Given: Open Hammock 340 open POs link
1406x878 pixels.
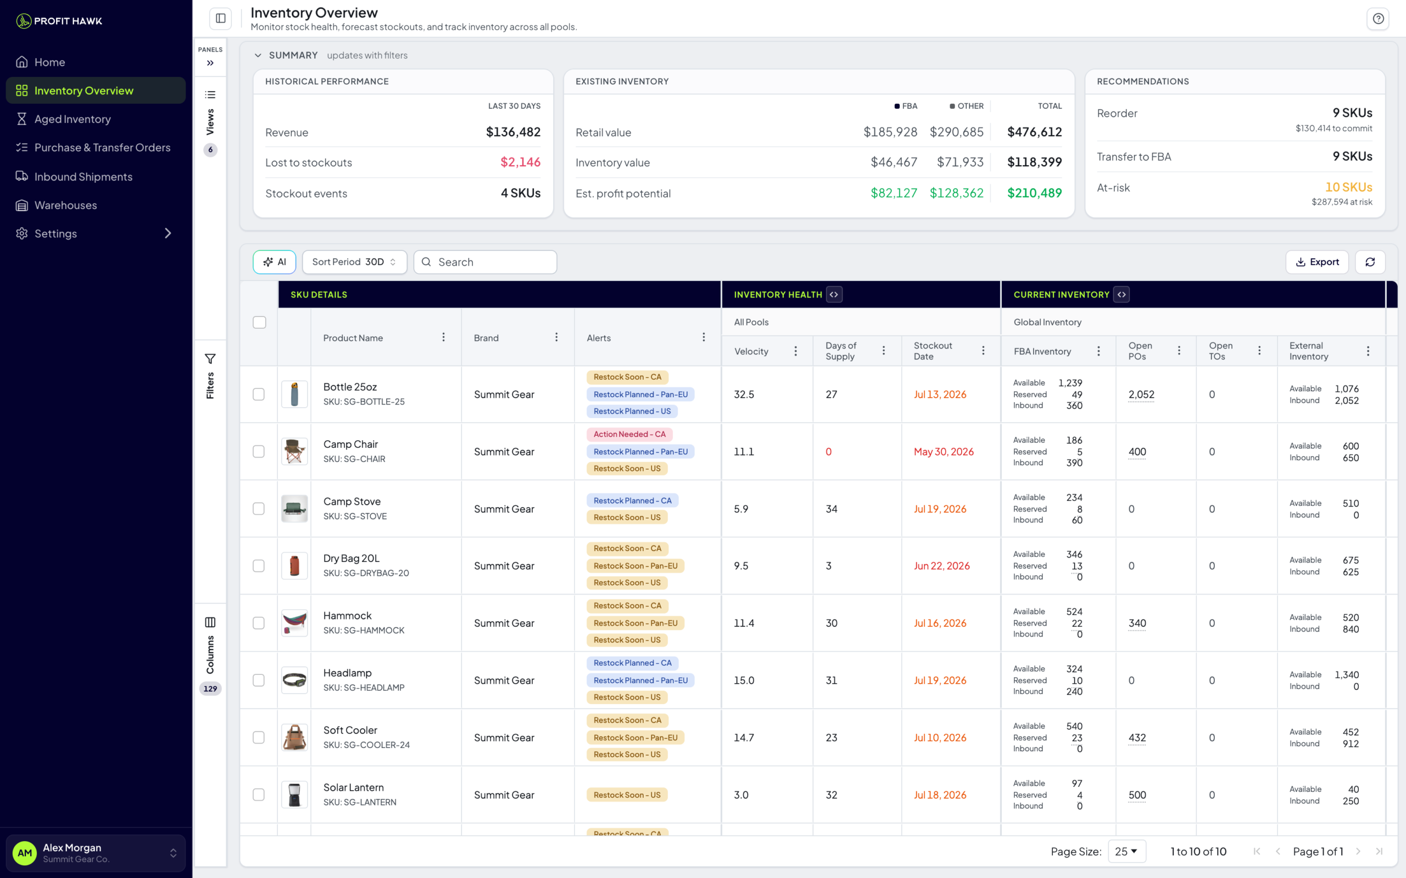Looking at the screenshot, I should pyautogui.click(x=1137, y=623).
